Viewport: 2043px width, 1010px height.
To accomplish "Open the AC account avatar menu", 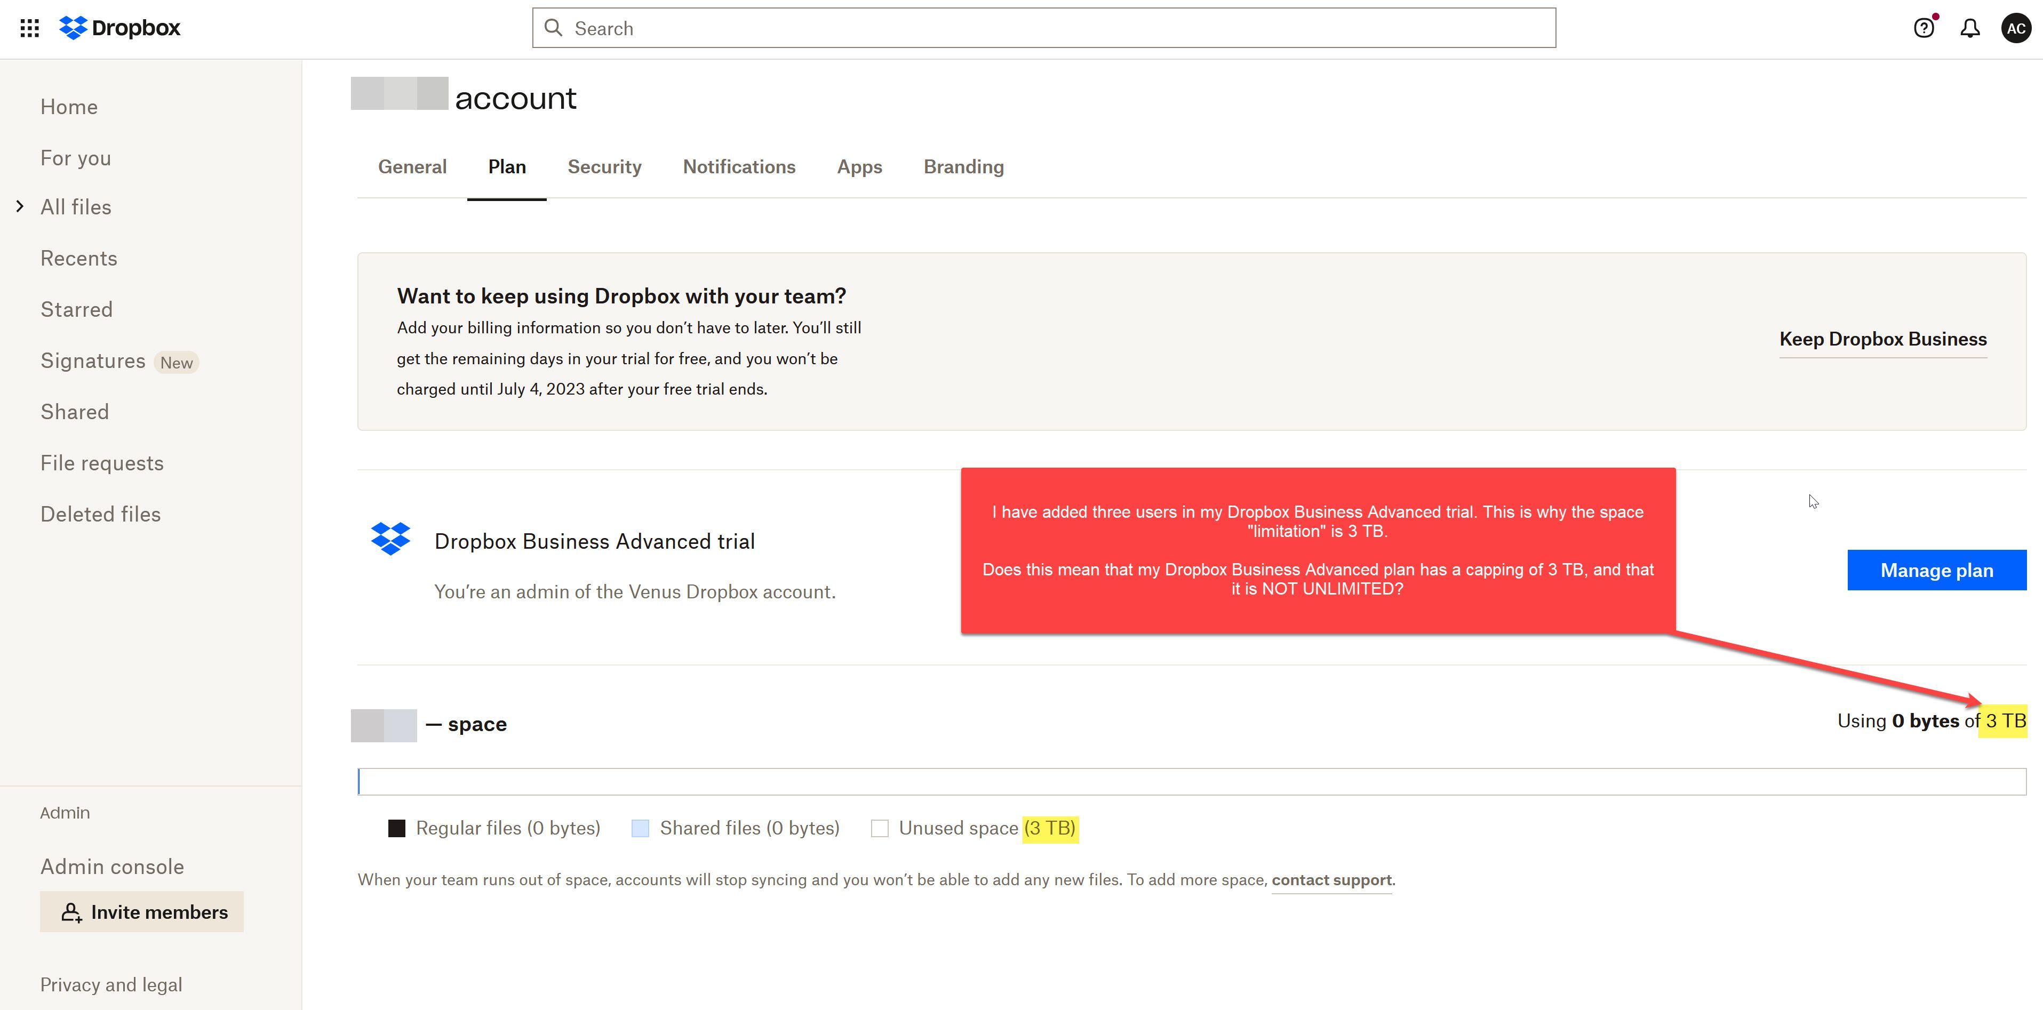I will (x=2016, y=29).
